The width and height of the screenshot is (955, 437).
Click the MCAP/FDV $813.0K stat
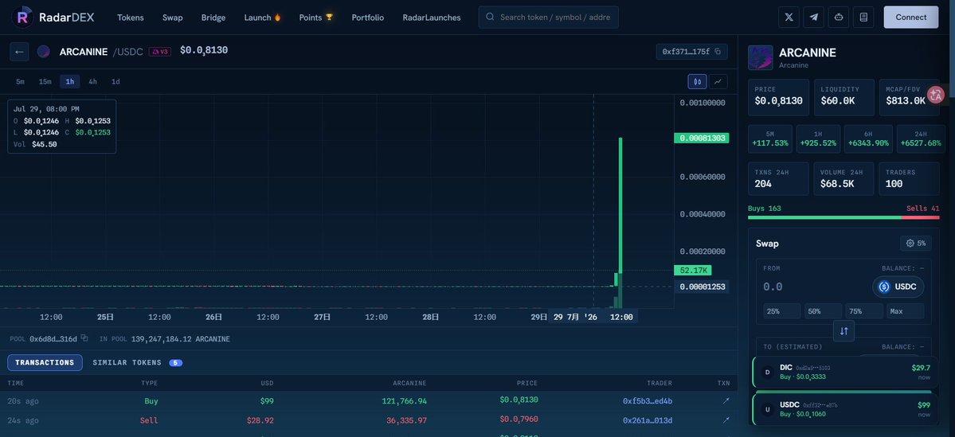[x=910, y=97]
